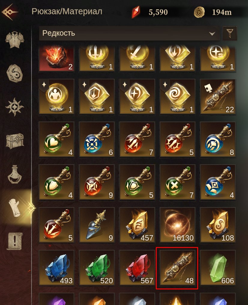Open the armor equipment category in sidebar
Image resolution: width=248 pixels, height=305 pixels.
(15, 40)
